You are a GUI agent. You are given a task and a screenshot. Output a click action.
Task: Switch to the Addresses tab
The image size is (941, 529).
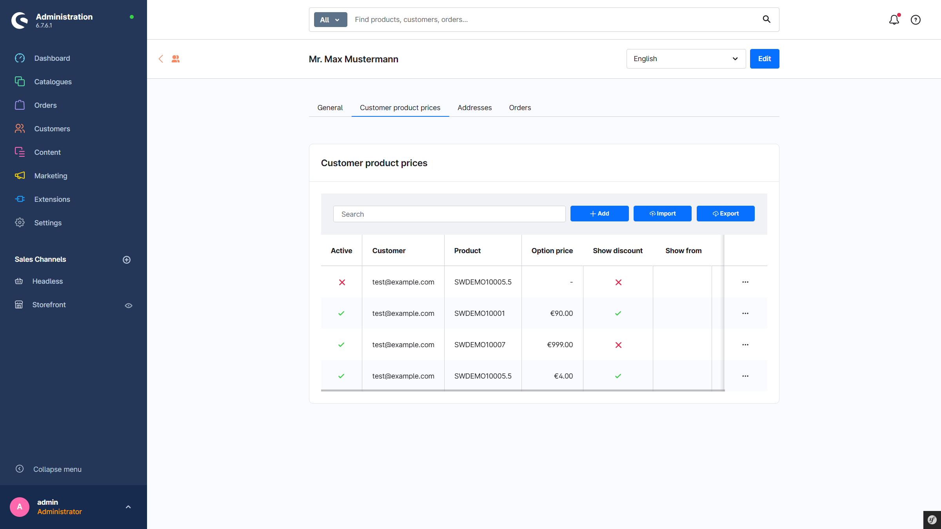click(x=474, y=107)
